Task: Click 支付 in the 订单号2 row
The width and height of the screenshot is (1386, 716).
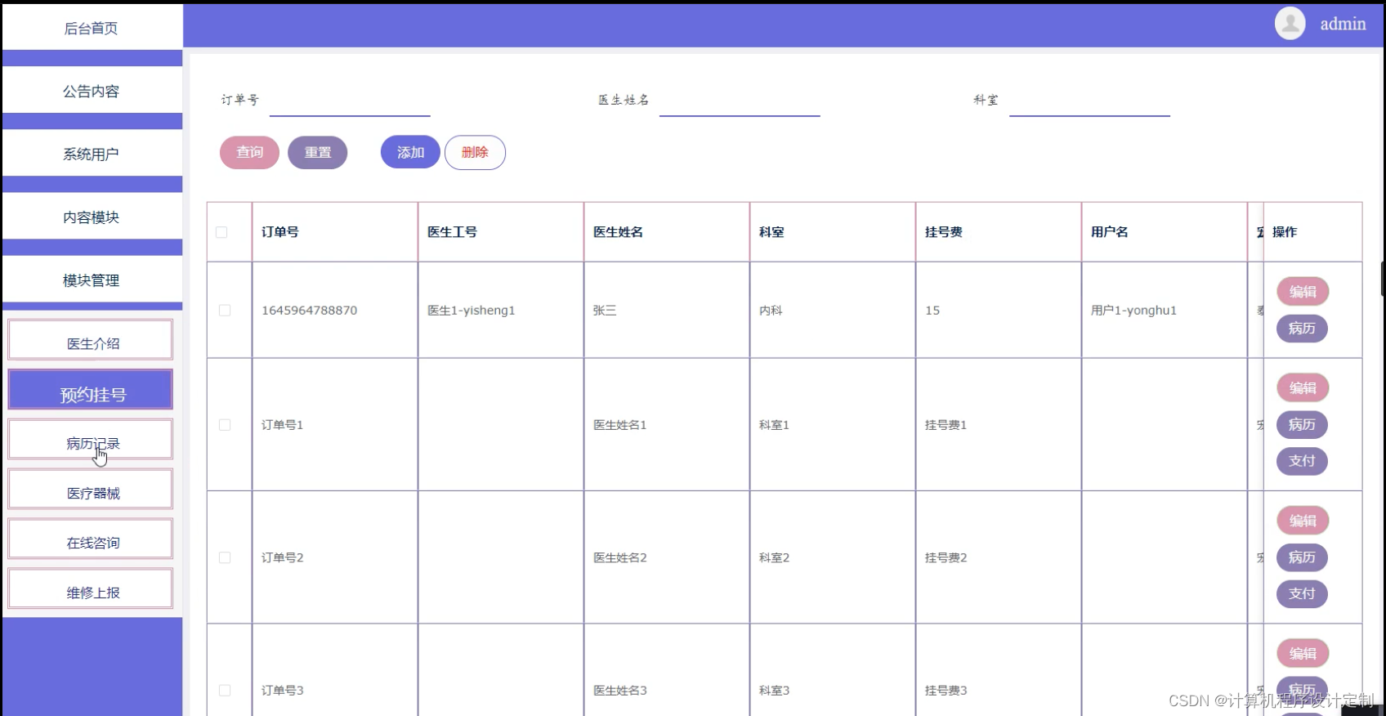Action: 1302,593
